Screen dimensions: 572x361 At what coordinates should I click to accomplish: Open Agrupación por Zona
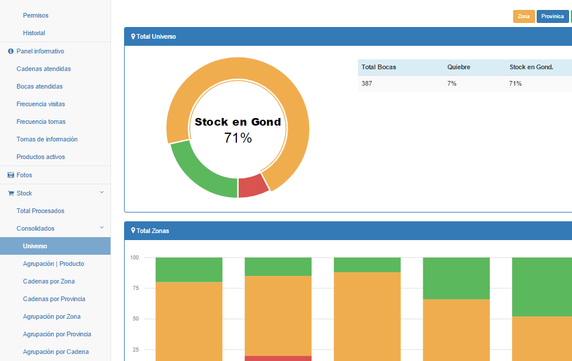pos(51,316)
